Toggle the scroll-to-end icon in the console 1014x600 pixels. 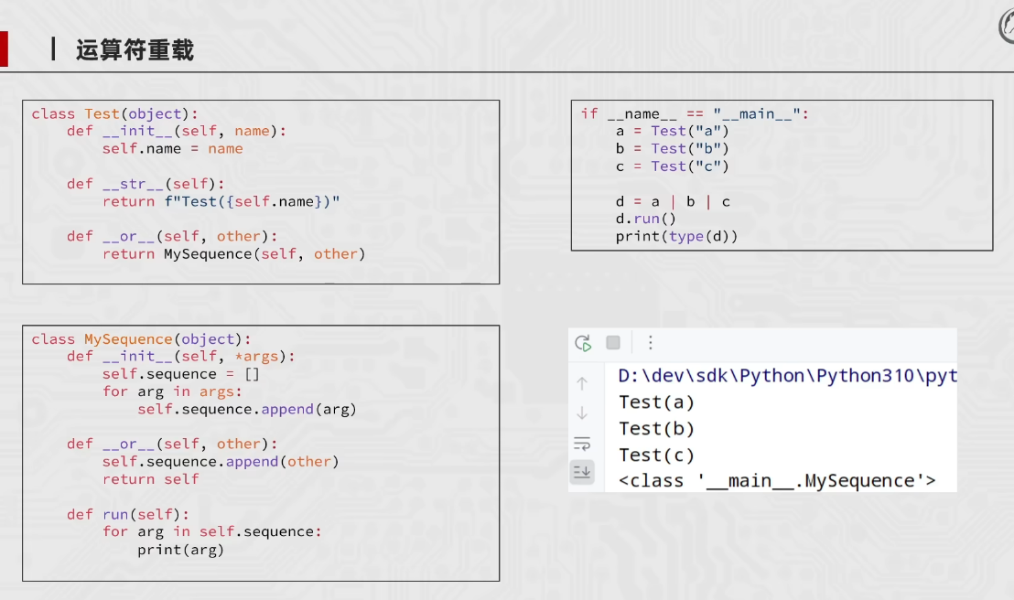[582, 472]
